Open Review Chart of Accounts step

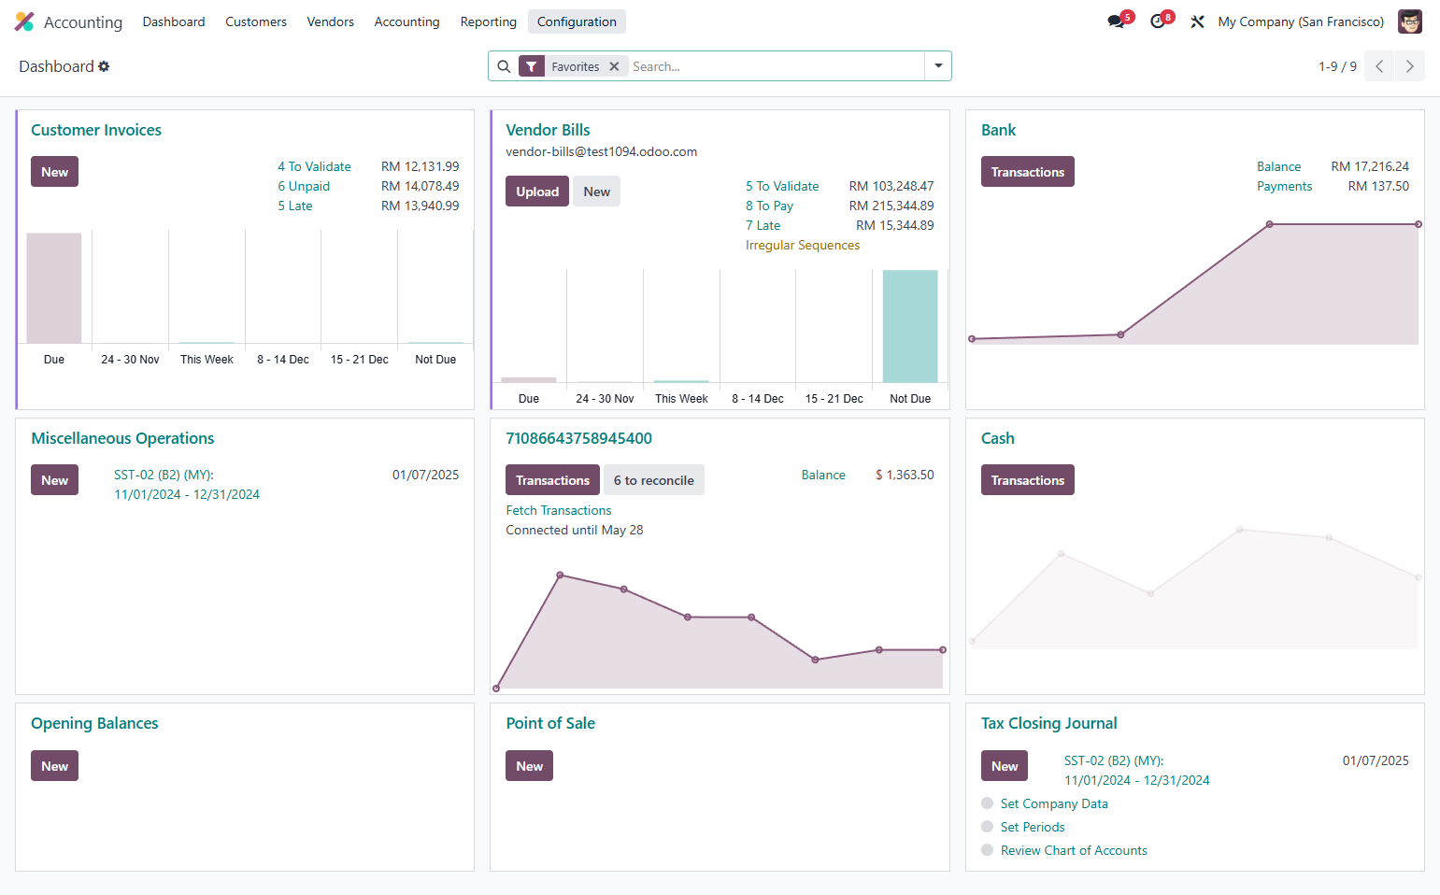click(x=1074, y=850)
